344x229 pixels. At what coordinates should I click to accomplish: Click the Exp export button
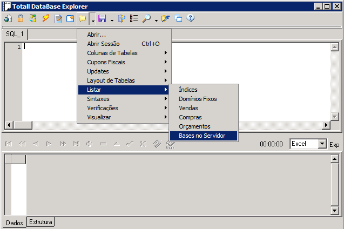(334, 145)
